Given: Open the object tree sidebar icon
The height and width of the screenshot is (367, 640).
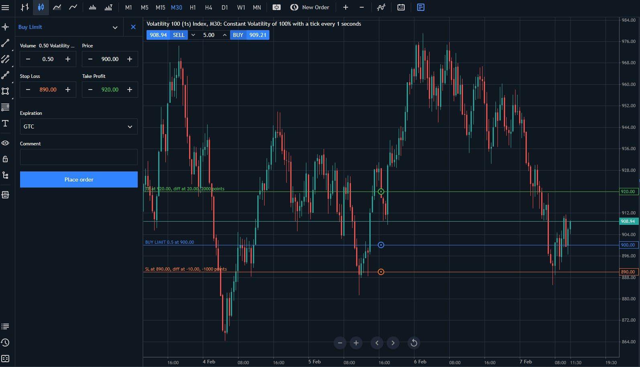Looking at the screenshot, I should (5, 175).
